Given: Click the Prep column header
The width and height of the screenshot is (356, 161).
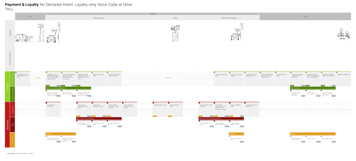Looking at the screenshot, I should point(175,18).
